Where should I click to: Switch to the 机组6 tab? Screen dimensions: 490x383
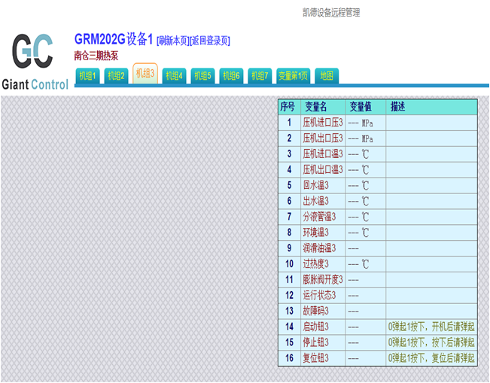click(231, 76)
